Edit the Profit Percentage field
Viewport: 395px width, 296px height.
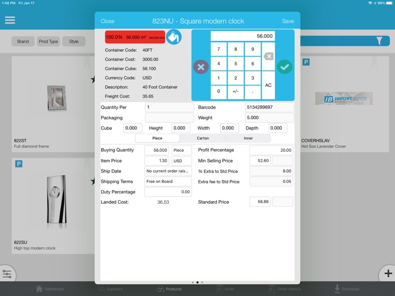(x=271, y=150)
